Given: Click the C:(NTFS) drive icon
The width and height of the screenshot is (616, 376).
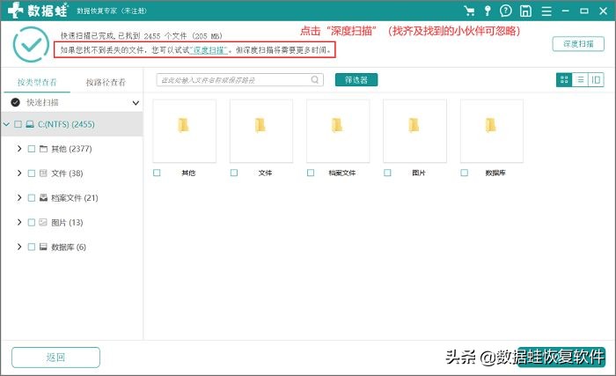Looking at the screenshot, I should click(x=30, y=124).
